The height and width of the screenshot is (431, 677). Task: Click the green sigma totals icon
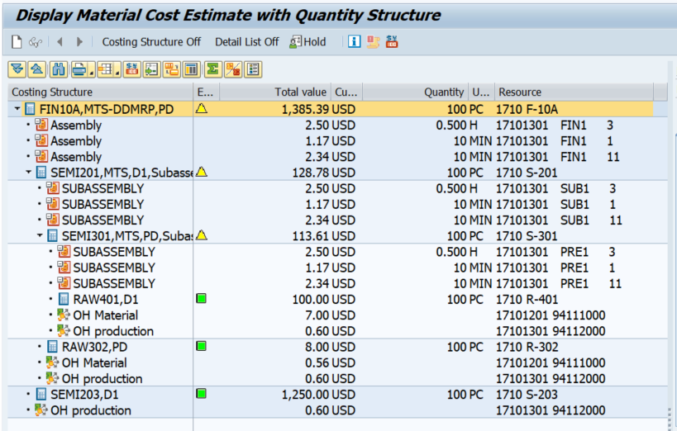[x=213, y=69]
